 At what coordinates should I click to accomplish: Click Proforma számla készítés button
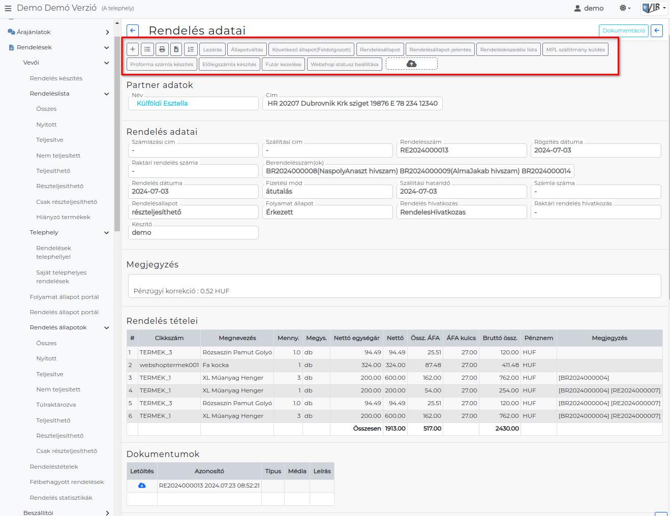click(x=162, y=64)
